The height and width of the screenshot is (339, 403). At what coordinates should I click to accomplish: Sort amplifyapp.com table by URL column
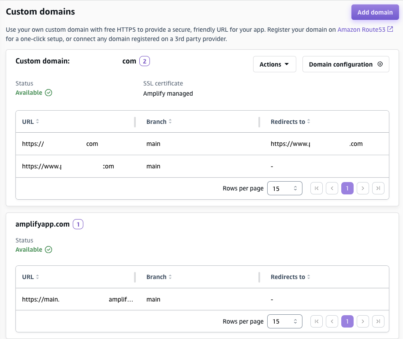37,277
